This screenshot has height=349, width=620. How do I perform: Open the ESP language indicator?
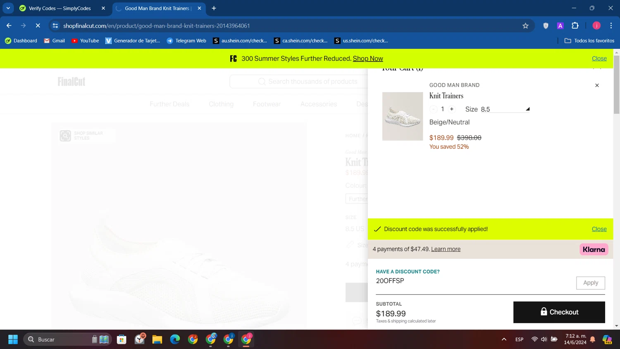(x=519, y=339)
